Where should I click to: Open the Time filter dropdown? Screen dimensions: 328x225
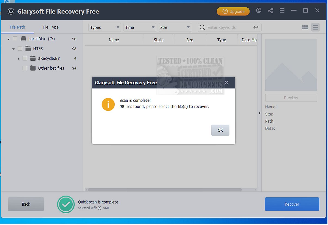[x=140, y=27]
